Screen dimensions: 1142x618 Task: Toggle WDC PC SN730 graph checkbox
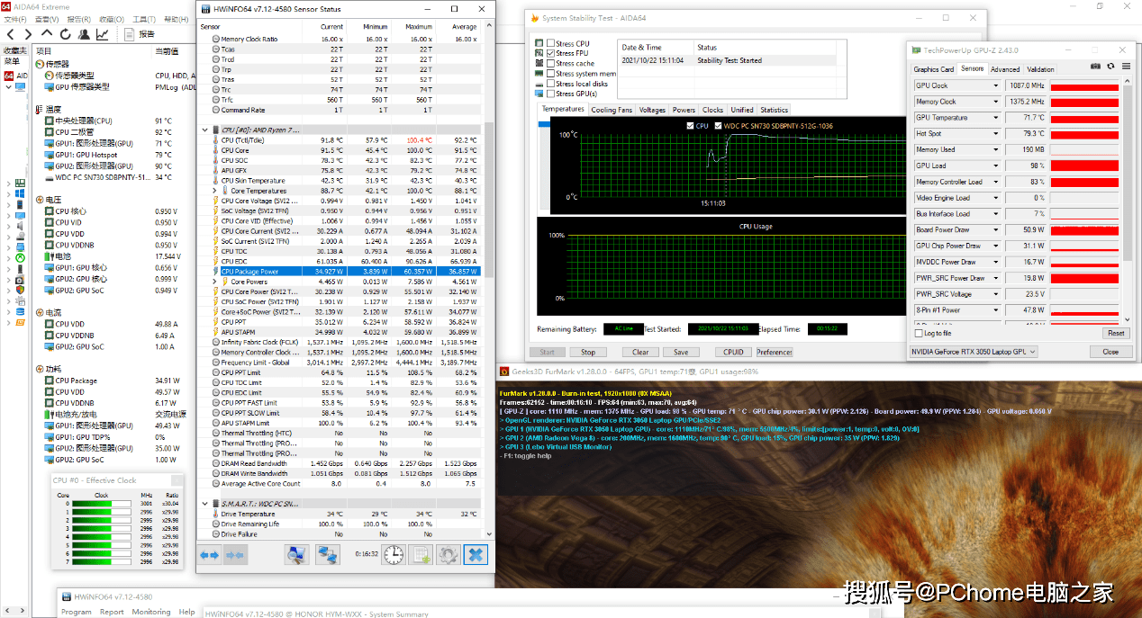[718, 126]
